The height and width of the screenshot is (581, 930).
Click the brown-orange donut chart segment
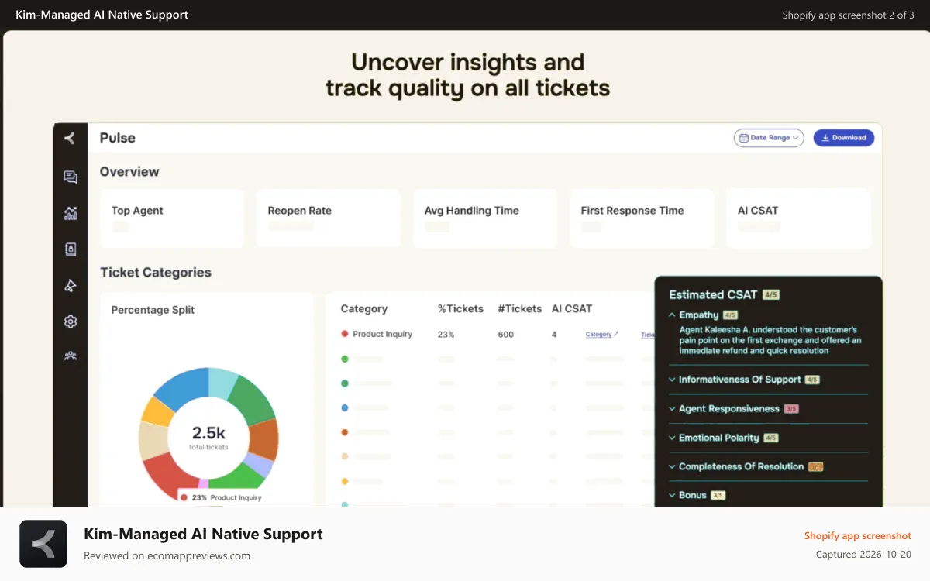coord(263,440)
